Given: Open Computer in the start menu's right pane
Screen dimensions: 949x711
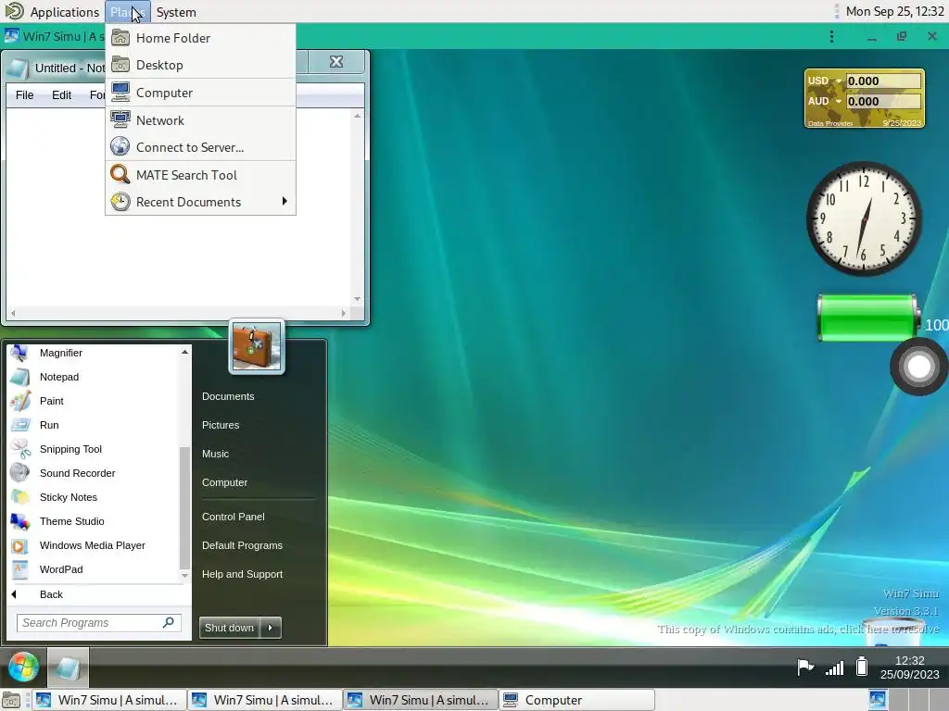Looking at the screenshot, I should click(224, 482).
